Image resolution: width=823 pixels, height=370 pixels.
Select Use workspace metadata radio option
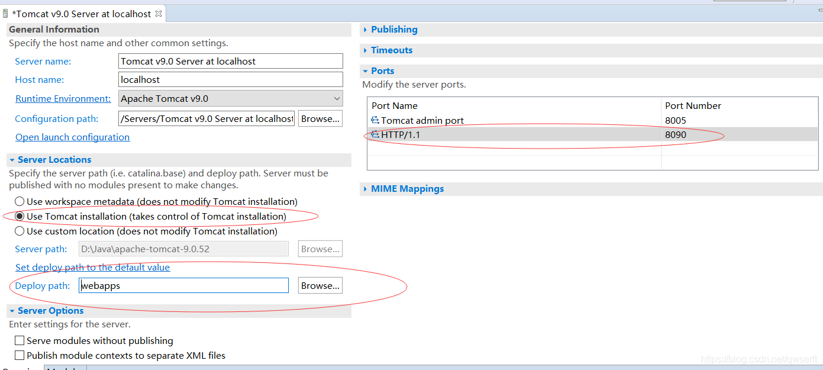pyautogui.click(x=20, y=201)
